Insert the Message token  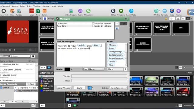112,45
